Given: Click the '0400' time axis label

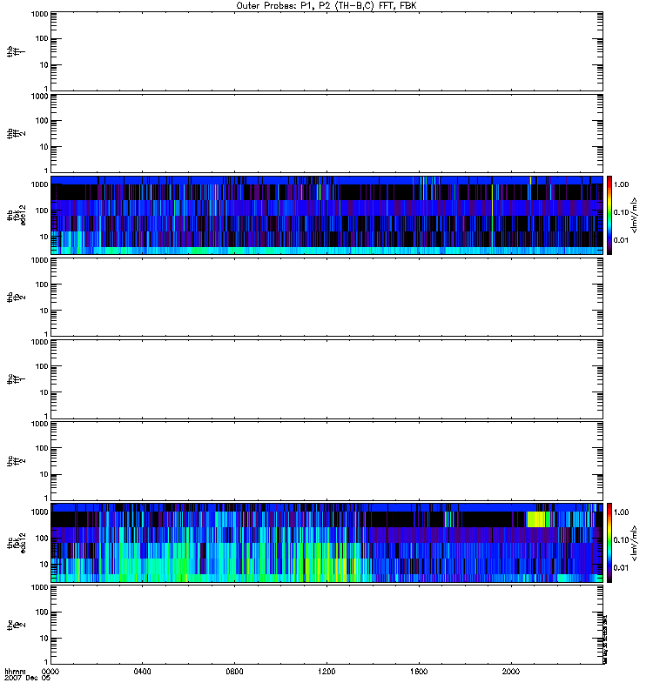Looking at the screenshot, I should pyautogui.click(x=142, y=672).
